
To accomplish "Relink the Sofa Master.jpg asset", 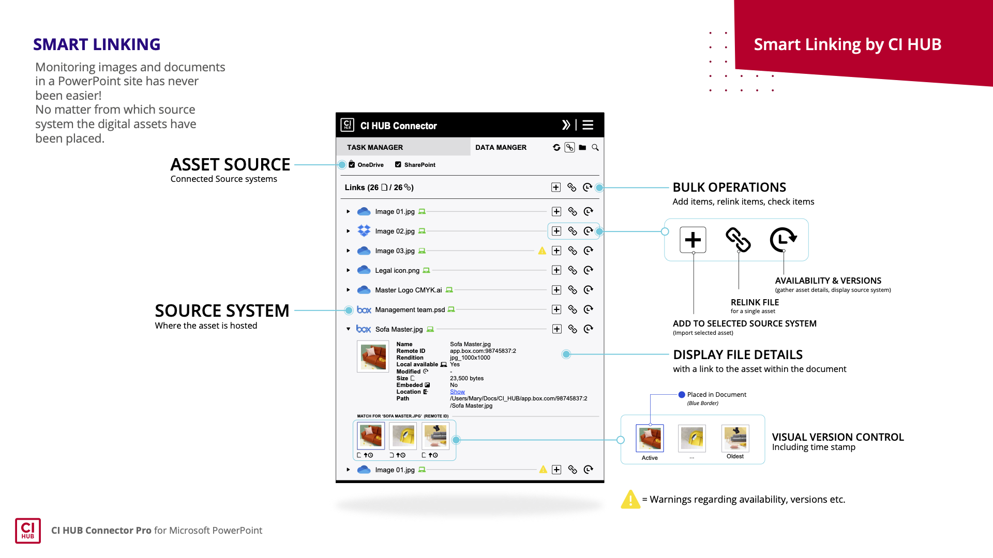I will click(573, 329).
